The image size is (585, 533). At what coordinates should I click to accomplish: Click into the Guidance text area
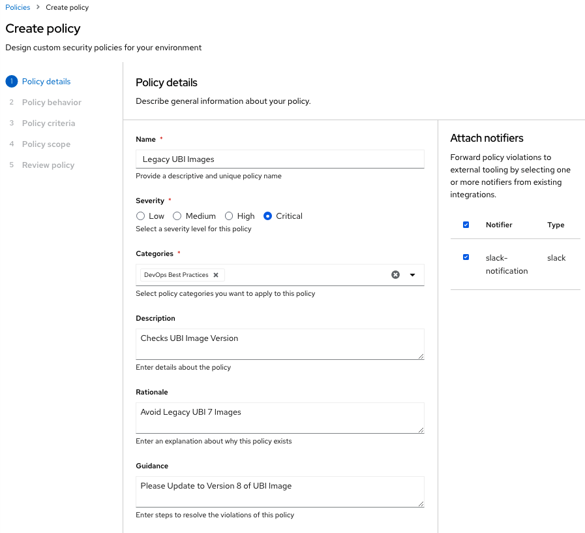point(280,492)
